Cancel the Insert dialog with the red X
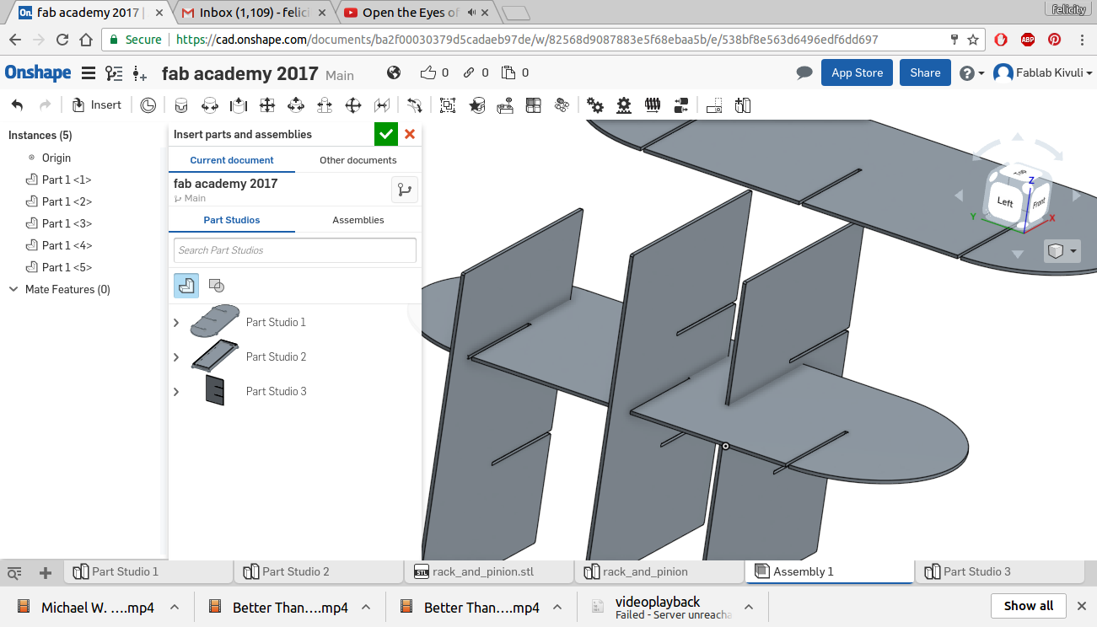The height and width of the screenshot is (627, 1097). click(410, 134)
